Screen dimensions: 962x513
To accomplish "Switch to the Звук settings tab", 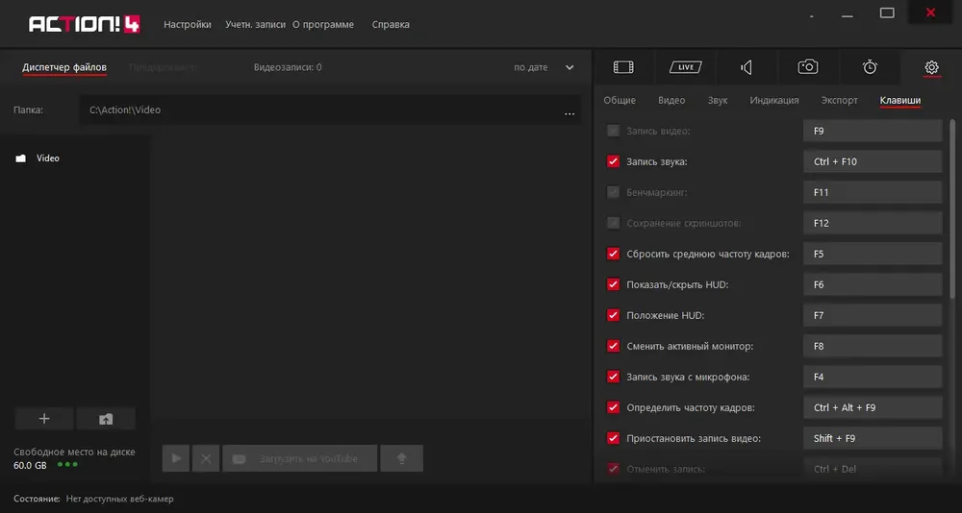I will pos(718,100).
